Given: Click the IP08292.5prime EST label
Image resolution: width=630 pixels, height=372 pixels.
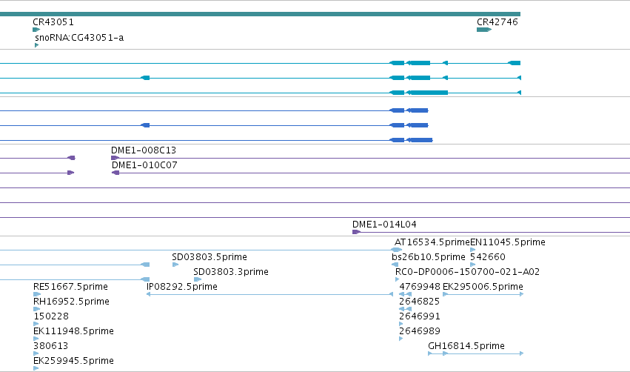Looking at the screenshot, I should click(182, 287).
